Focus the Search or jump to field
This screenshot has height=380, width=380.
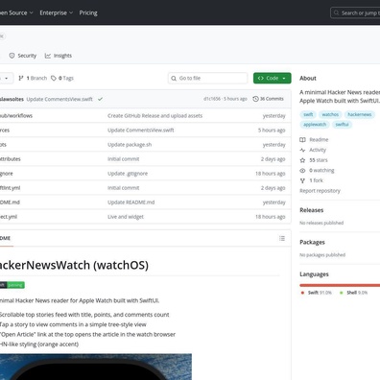pos(355,12)
